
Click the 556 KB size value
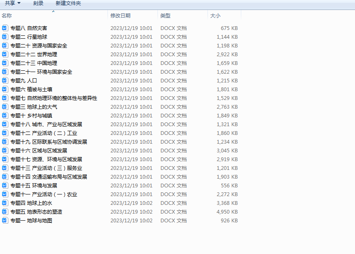pos(229,185)
